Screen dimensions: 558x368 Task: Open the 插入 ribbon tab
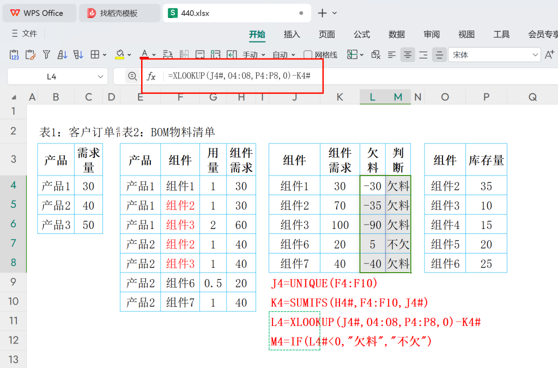click(x=292, y=34)
